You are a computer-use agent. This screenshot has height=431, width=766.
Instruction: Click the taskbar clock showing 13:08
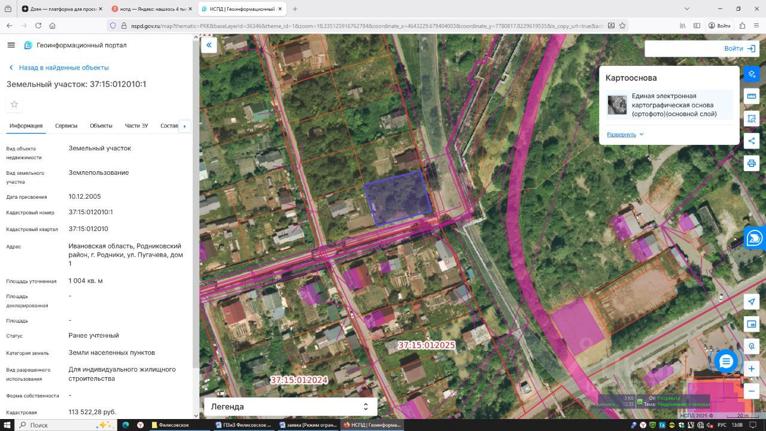pyautogui.click(x=737, y=425)
